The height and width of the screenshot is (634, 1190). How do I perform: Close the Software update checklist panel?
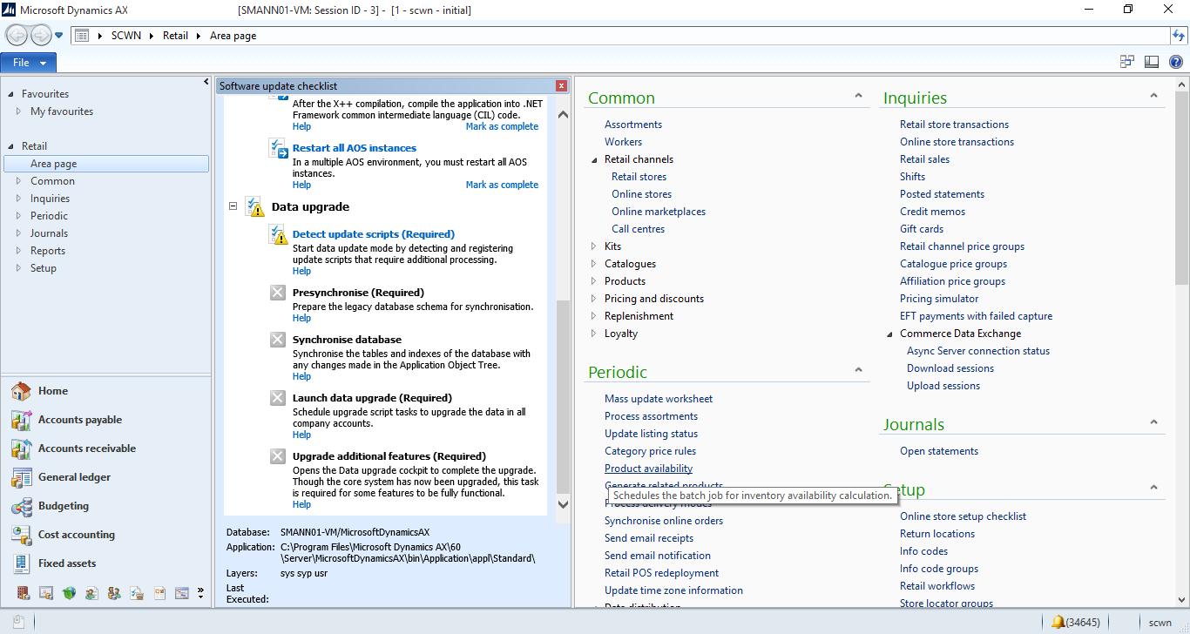click(562, 85)
